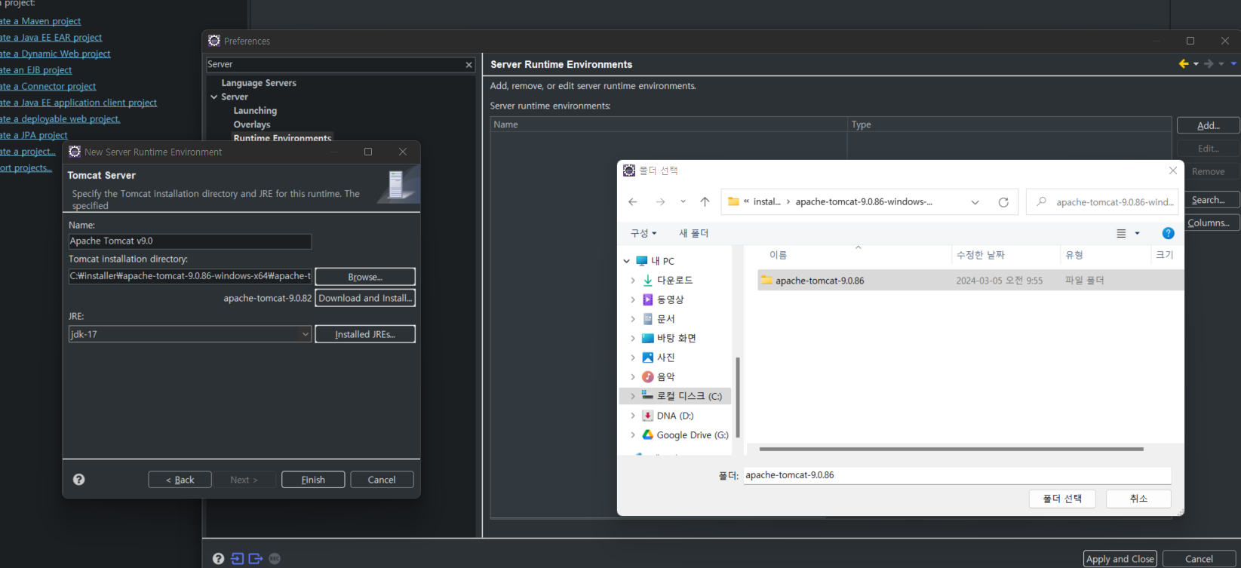Select the apache-tomcat-9.0.86 folder
Screen dimensions: 1241x568
coord(970,281)
